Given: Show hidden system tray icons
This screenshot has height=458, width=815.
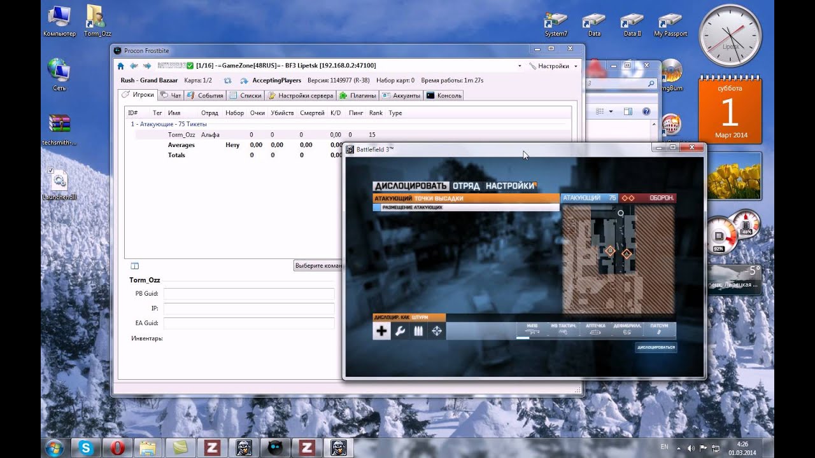Looking at the screenshot, I should (x=680, y=448).
